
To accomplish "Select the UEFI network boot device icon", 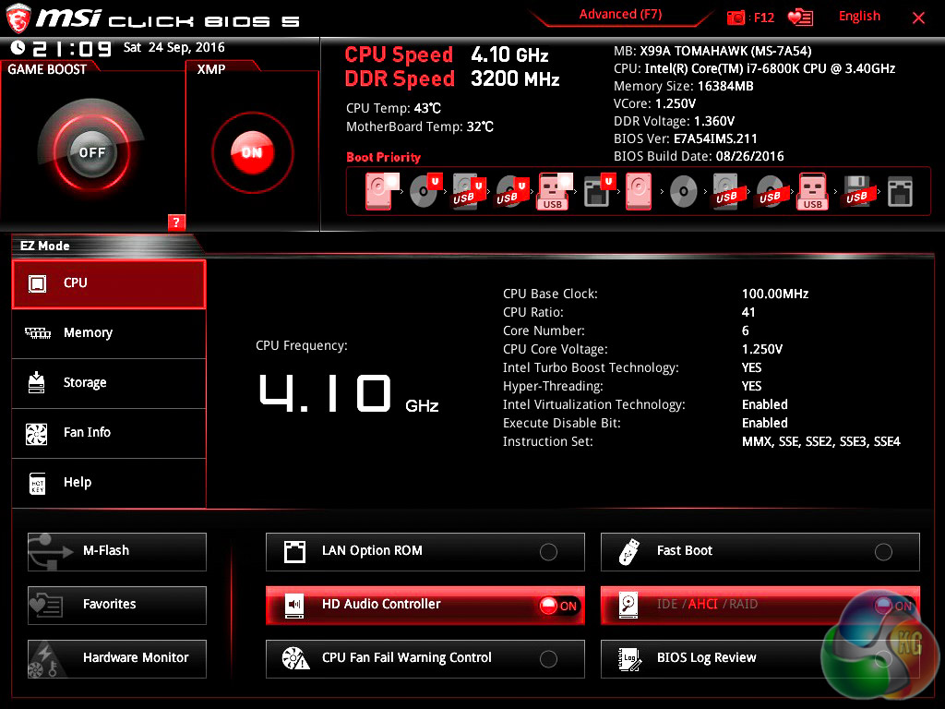I will (598, 191).
